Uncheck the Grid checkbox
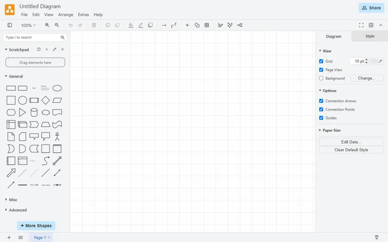388x242 pixels. 321,61
